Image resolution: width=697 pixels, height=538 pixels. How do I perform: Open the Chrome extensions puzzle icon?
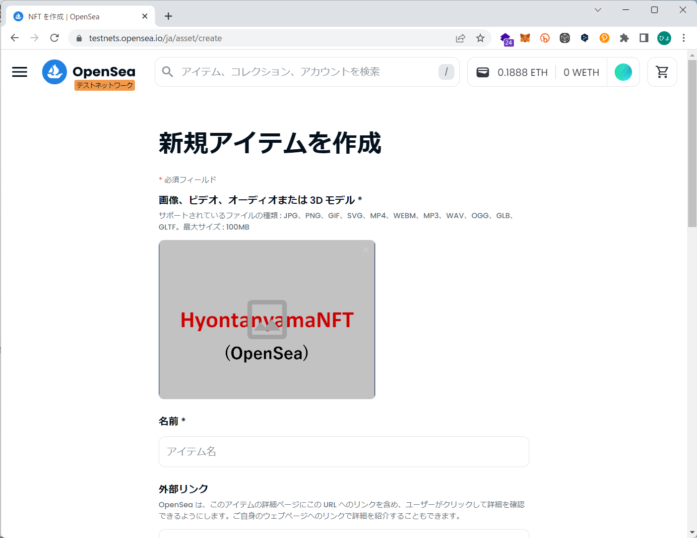point(624,38)
